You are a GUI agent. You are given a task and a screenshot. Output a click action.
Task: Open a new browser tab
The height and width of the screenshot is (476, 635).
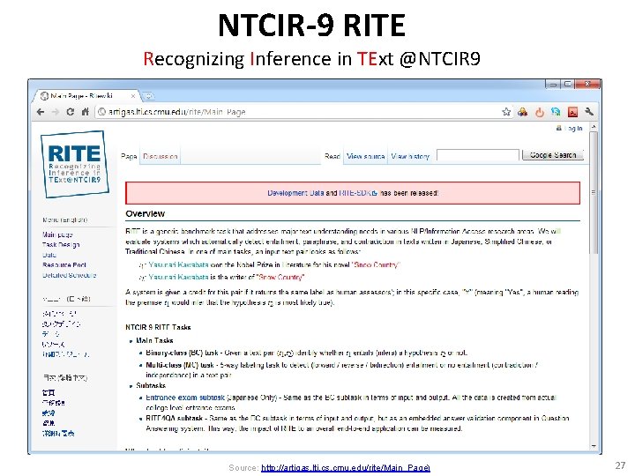[x=148, y=96]
